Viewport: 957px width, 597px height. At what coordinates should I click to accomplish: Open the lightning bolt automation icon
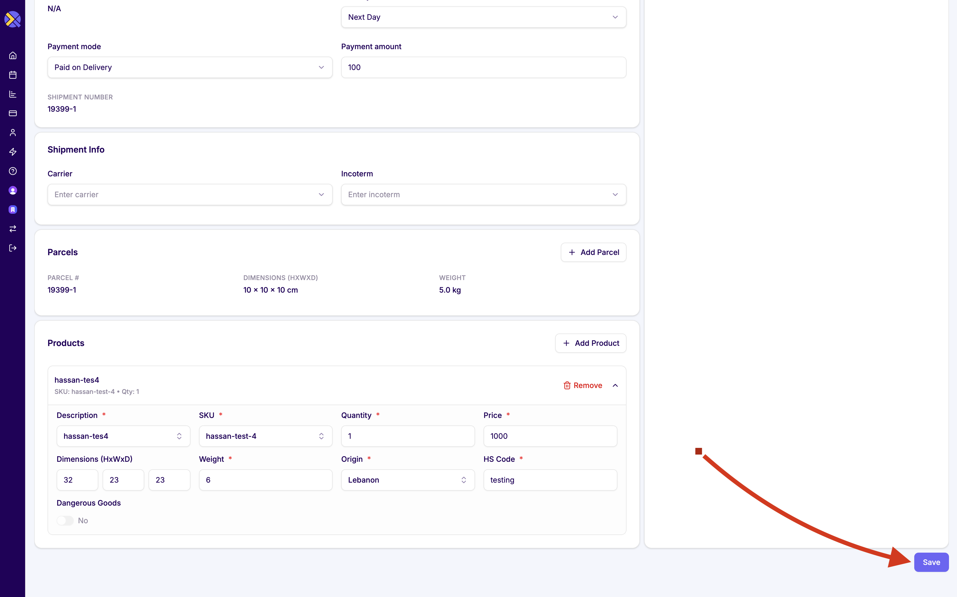(13, 152)
